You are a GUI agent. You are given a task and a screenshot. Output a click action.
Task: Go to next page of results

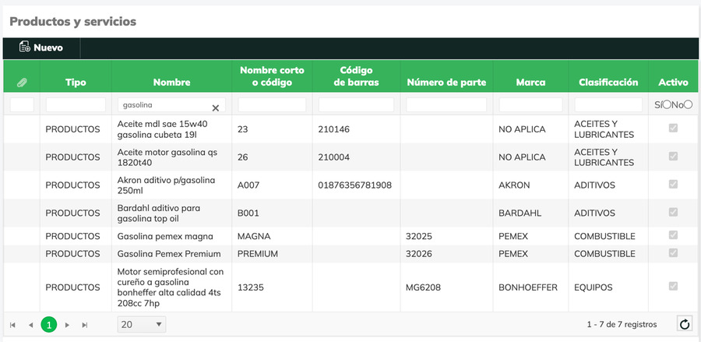coord(68,324)
